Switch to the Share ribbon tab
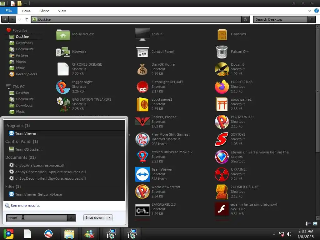Image resolution: width=320 pixels, height=240 pixels. (44, 11)
